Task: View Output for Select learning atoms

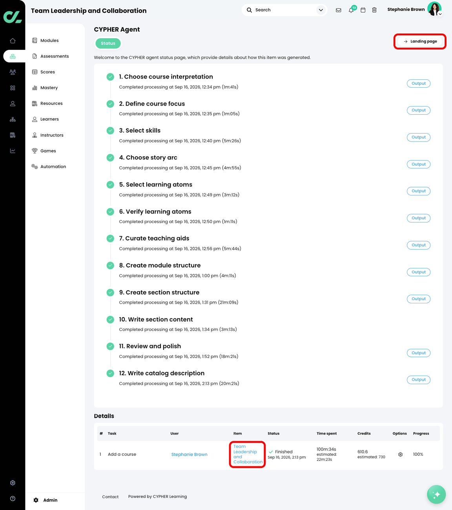Action: (x=419, y=191)
